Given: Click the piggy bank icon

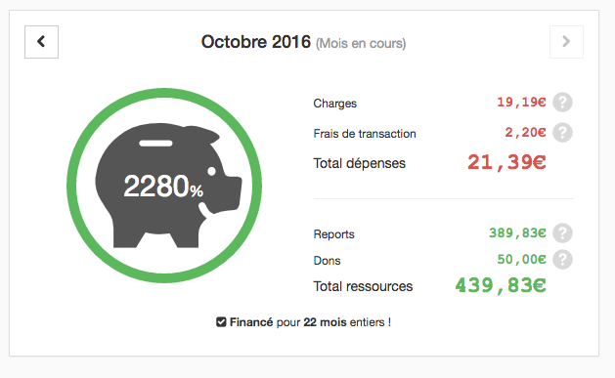Looking at the screenshot, I should tap(168, 186).
